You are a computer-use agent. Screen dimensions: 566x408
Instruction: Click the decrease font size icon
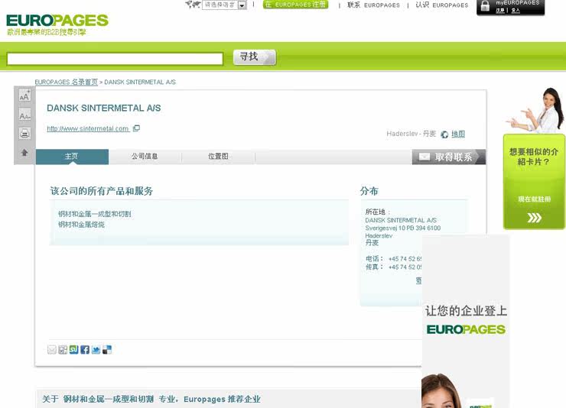[24, 115]
